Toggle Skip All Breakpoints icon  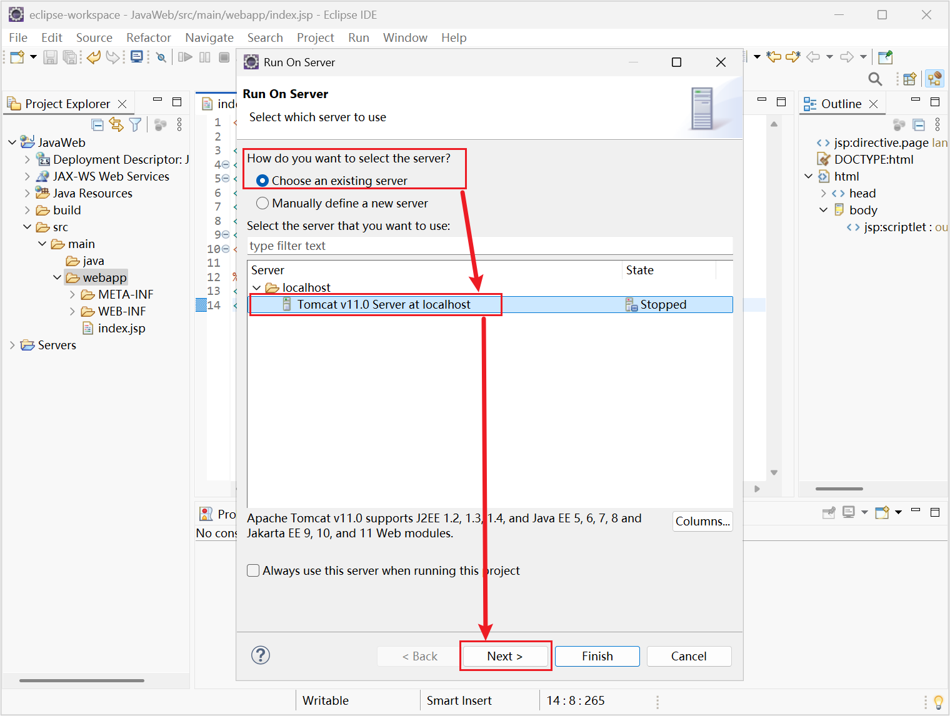coord(161,57)
